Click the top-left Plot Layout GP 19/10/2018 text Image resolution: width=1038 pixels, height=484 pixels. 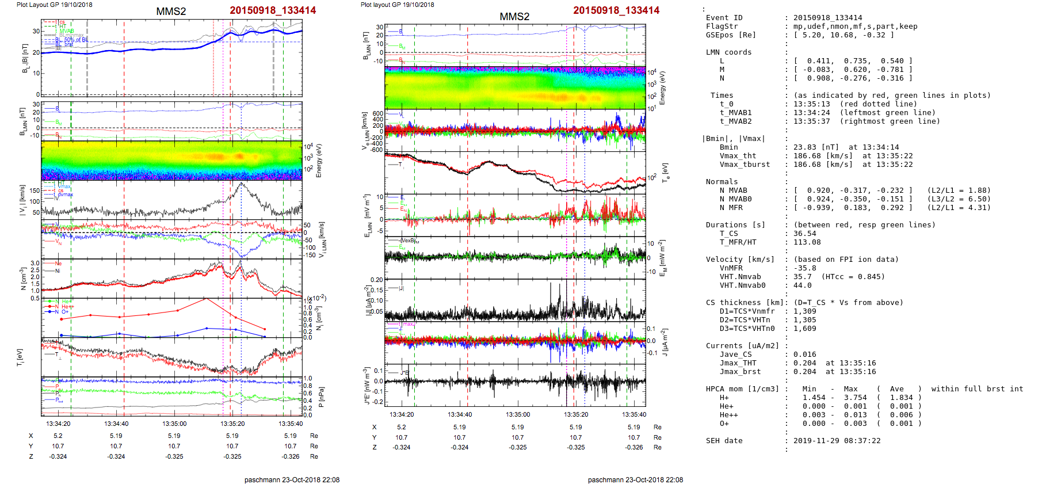[x=54, y=5]
